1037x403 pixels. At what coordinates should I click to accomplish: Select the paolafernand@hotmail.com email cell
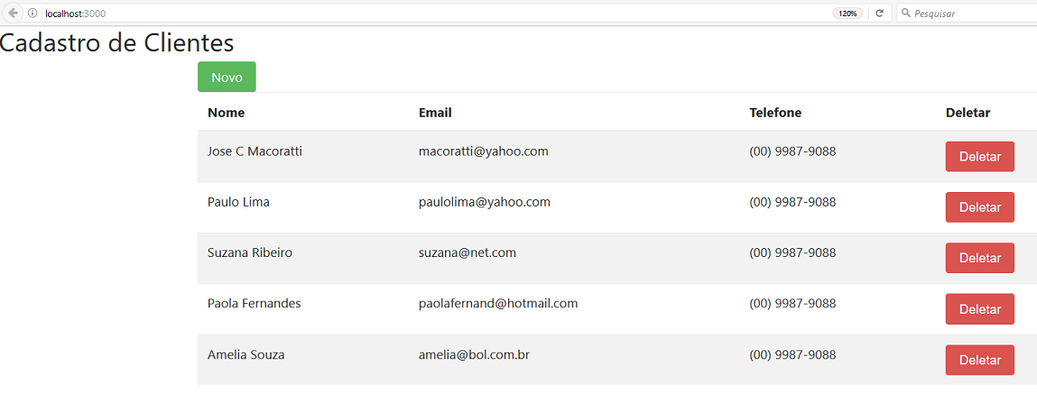click(498, 303)
